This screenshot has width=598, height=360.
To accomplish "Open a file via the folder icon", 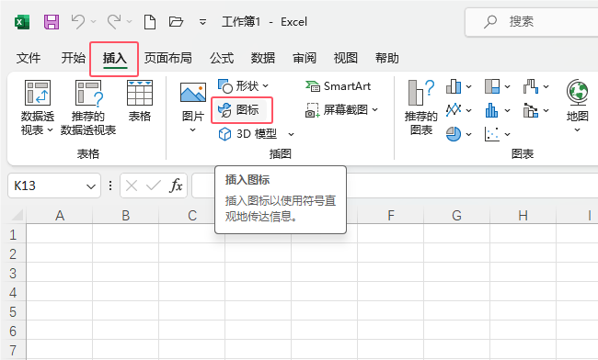I will coord(176,22).
